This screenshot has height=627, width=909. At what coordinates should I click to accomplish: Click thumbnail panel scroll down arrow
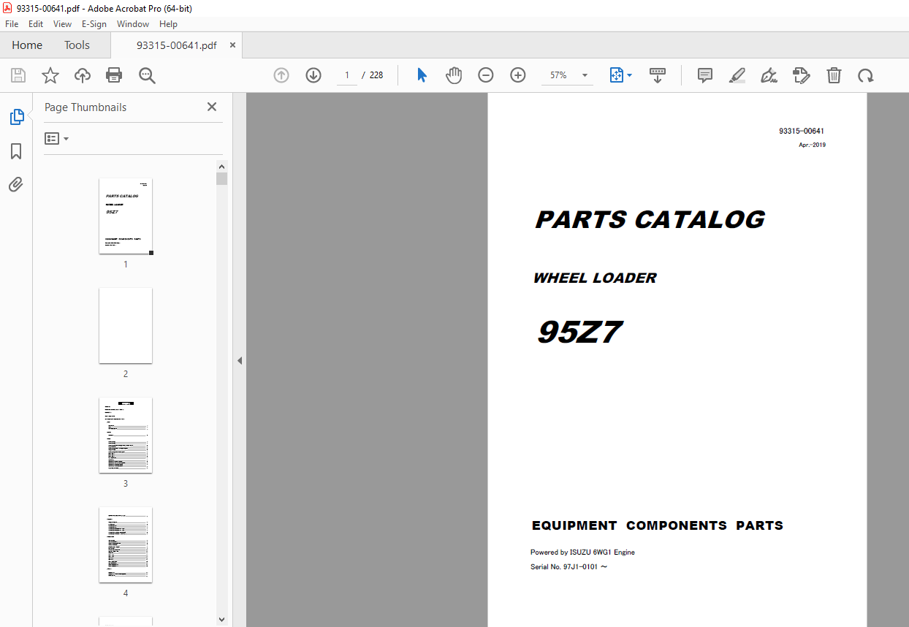click(222, 619)
